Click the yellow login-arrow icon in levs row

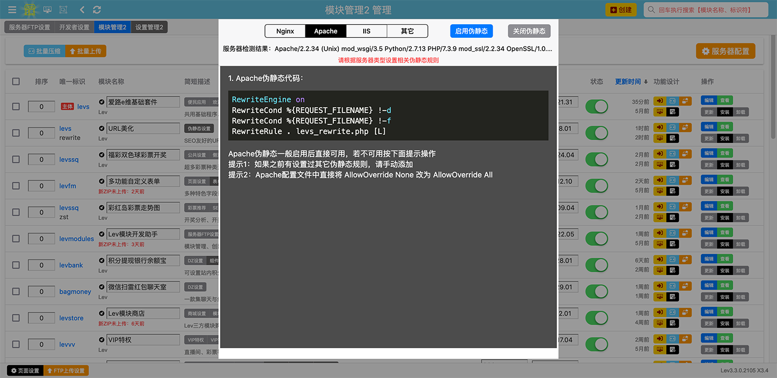(x=659, y=101)
